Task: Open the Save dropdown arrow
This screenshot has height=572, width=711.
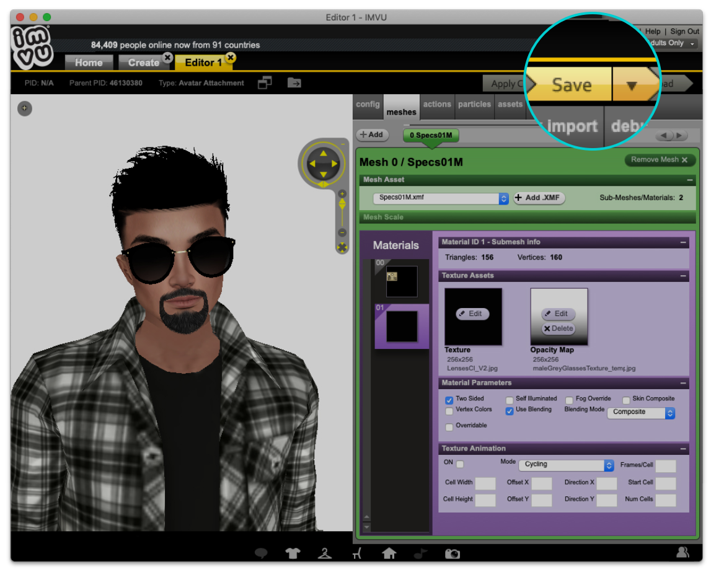Action: (632, 85)
